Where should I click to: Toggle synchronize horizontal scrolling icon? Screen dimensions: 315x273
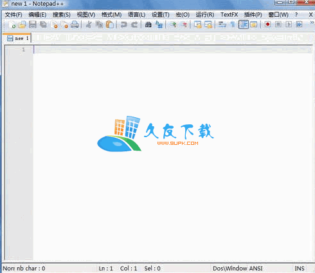[x=208, y=24]
